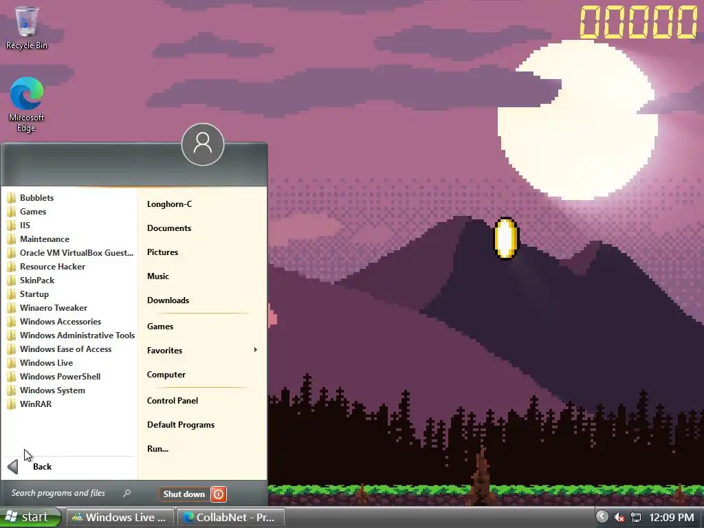The image size is (704, 528).
Task: Open Computer from the start menu
Action: (166, 375)
